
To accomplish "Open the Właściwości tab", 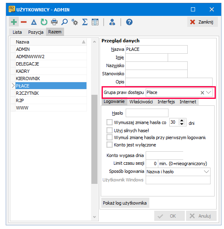I will 141,102.
